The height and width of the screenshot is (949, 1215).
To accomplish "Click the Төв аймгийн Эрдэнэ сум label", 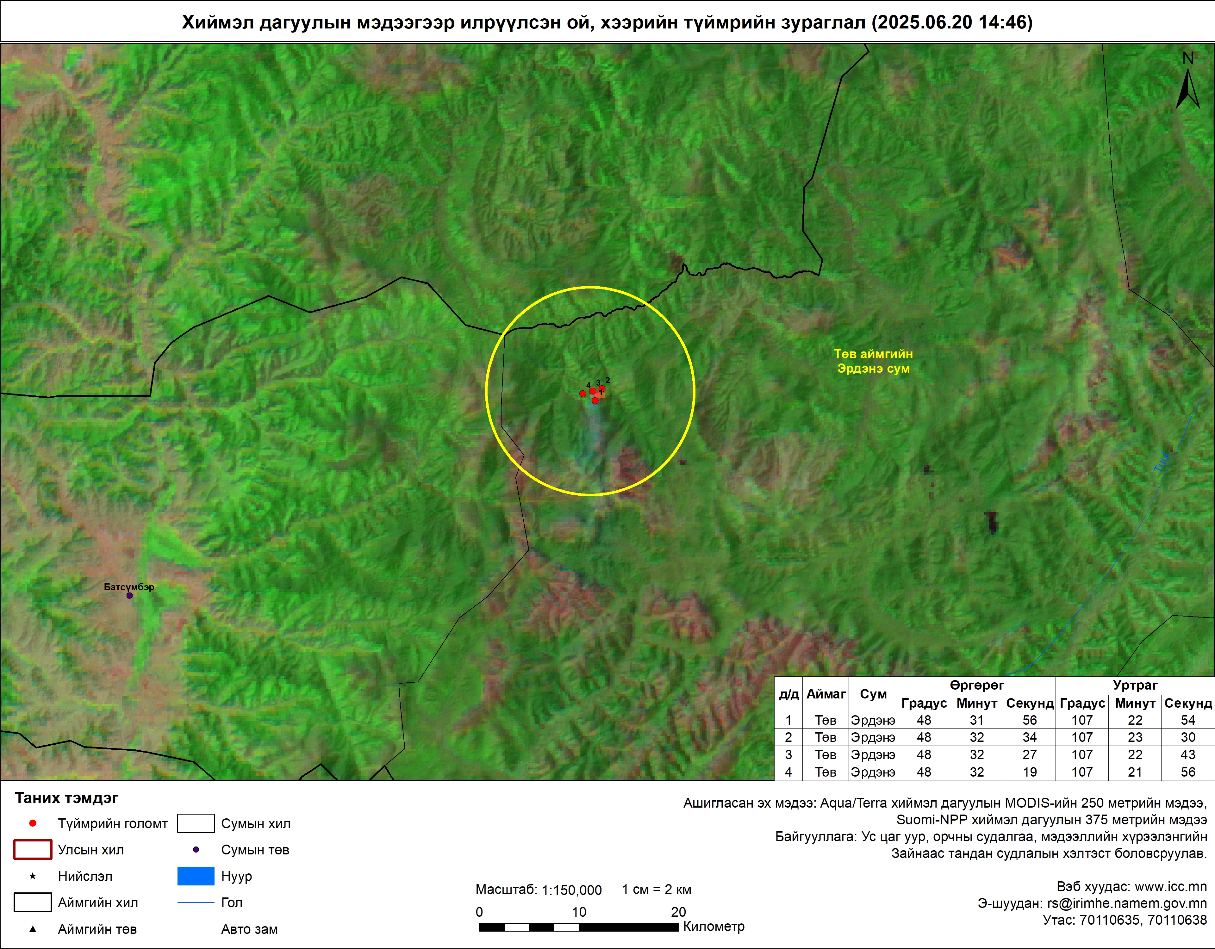I will (873, 361).
